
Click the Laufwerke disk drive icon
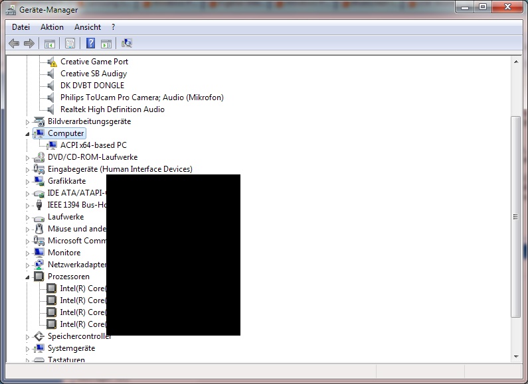[39, 218]
